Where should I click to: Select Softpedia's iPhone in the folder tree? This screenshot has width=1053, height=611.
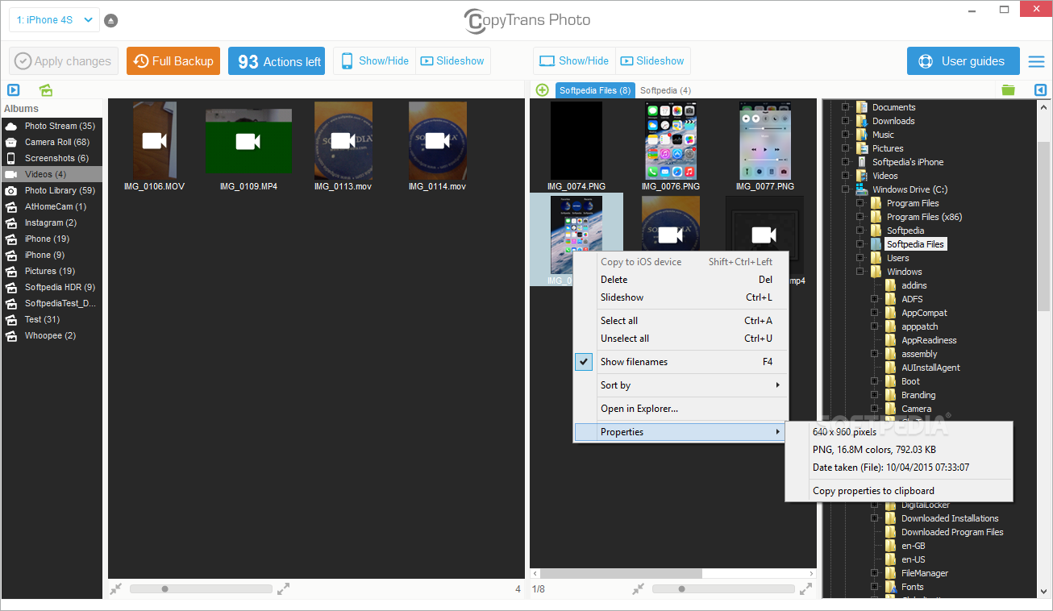pos(907,162)
